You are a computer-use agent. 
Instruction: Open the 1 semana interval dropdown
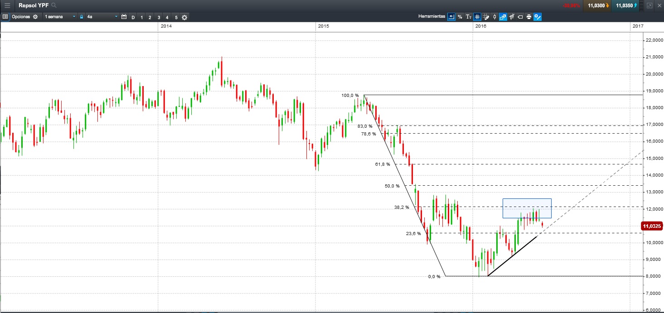60,17
